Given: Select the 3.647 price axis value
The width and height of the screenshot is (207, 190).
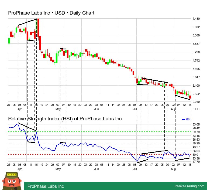Looking at the screenshot, I should coord(196,77).
